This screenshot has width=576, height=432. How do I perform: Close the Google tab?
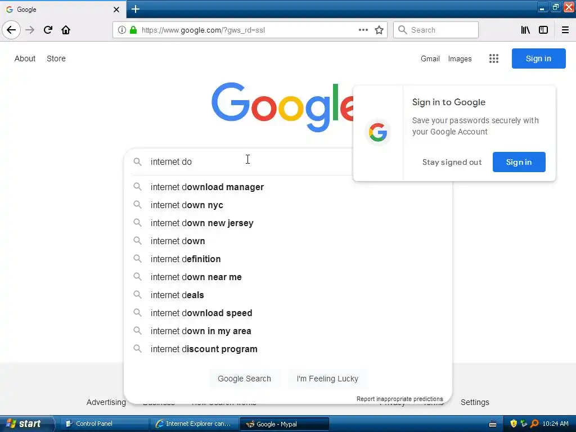116,9
